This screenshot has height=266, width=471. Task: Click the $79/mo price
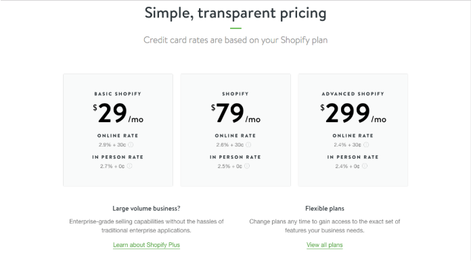coord(235,113)
